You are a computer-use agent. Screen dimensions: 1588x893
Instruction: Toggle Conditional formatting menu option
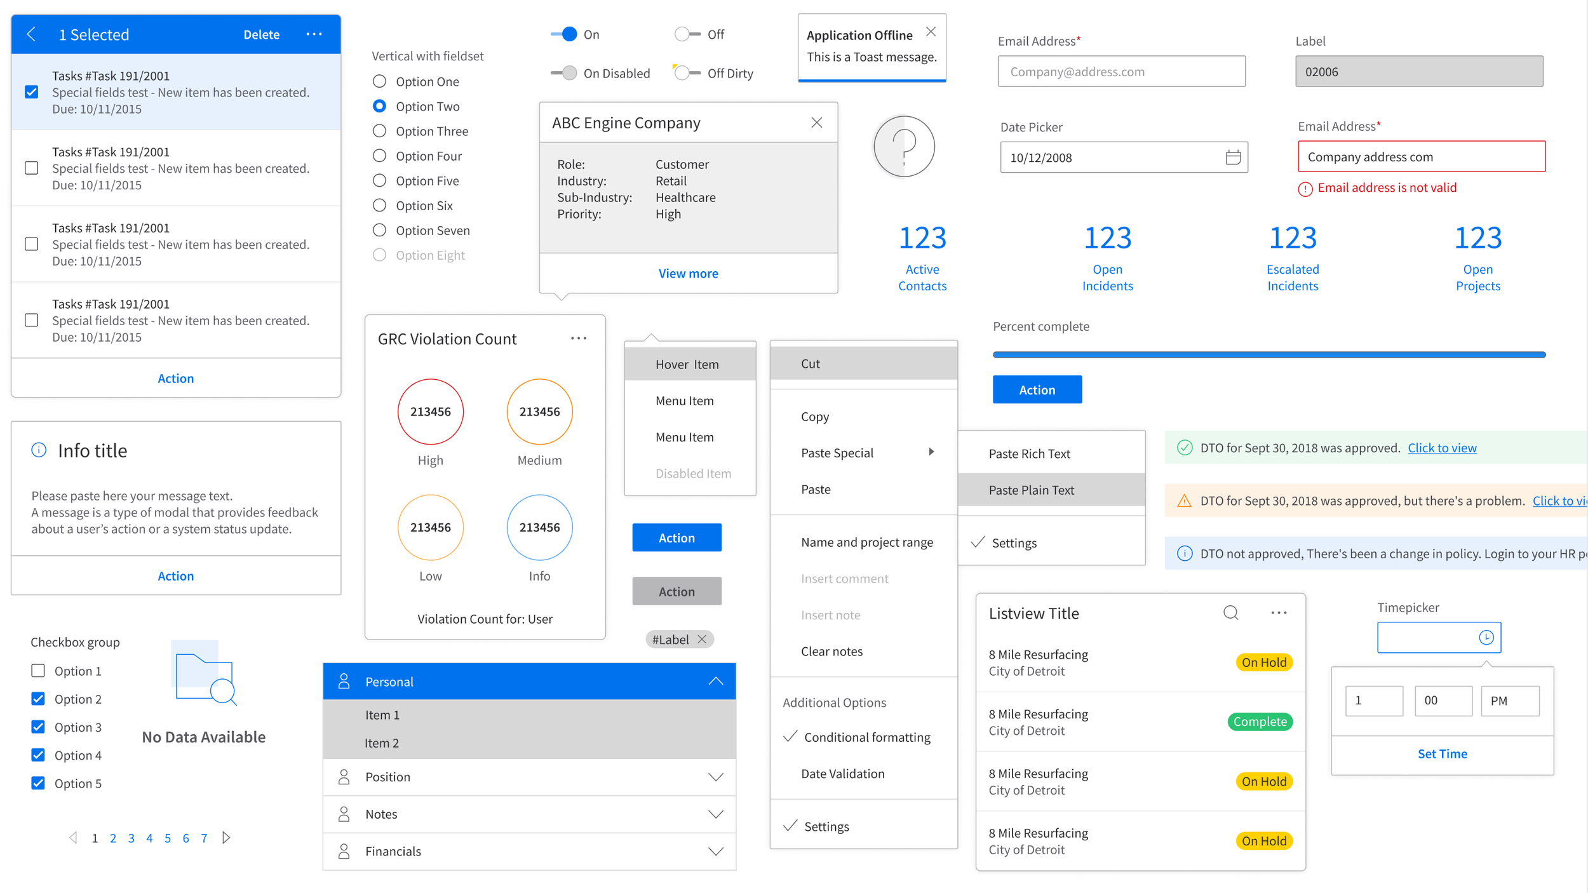(x=864, y=737)
